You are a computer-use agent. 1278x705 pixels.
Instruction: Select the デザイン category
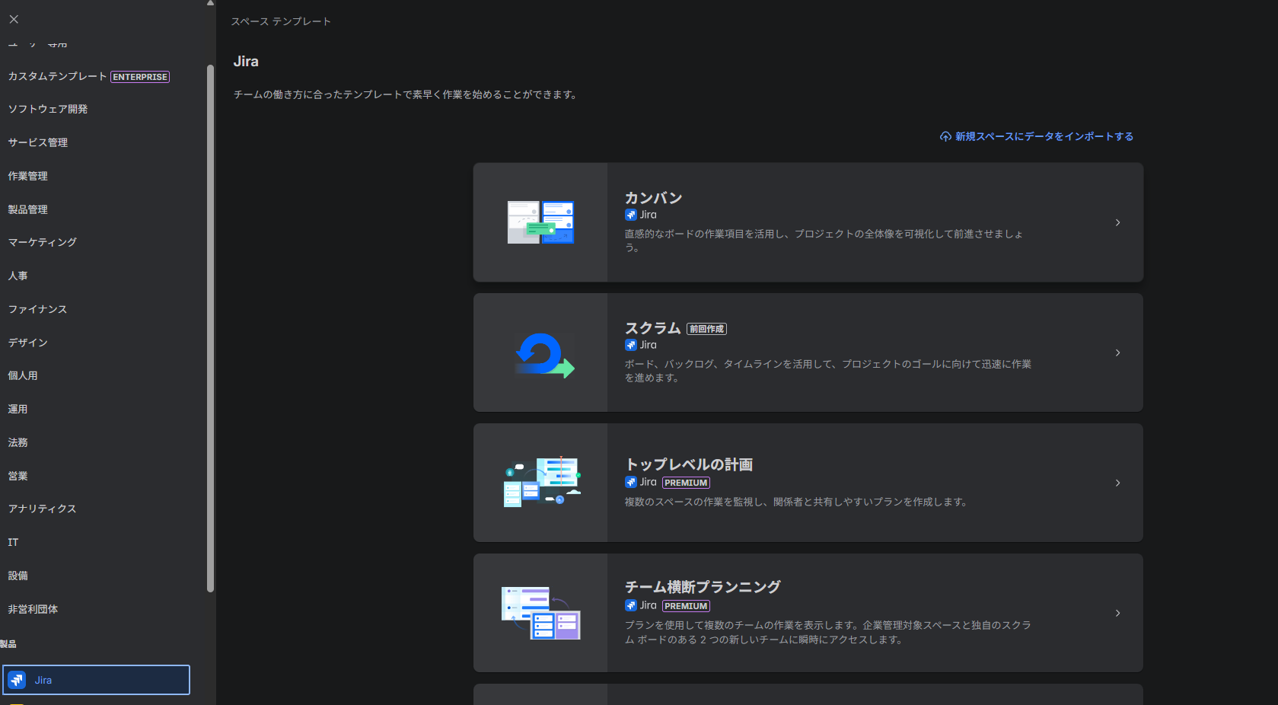28,343
